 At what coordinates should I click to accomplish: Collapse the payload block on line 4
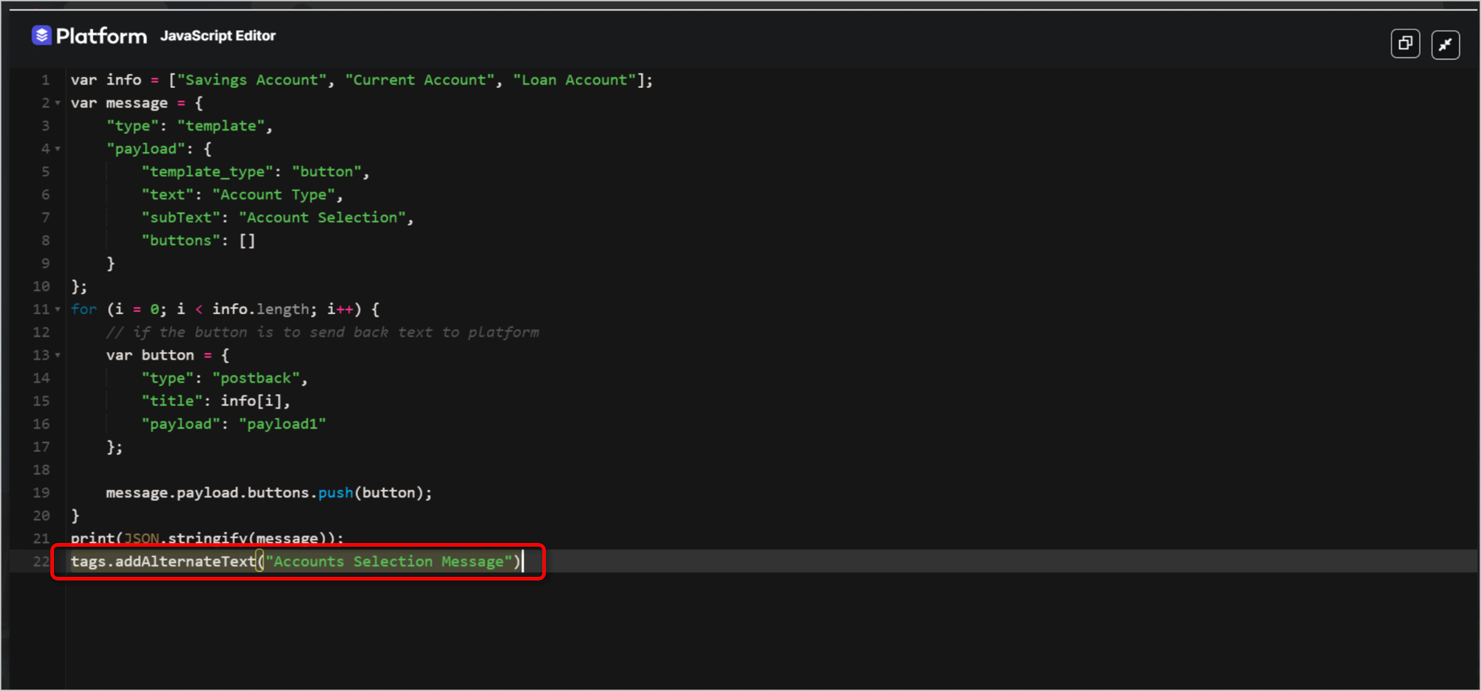pyautogui.click(x=58, y=149)
